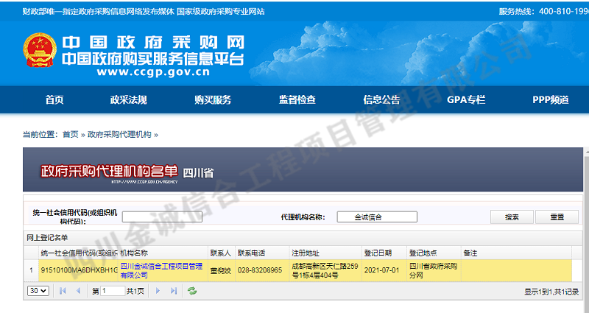Click the 搜索 search button
The image size is (589, 313).
point(512,217)
